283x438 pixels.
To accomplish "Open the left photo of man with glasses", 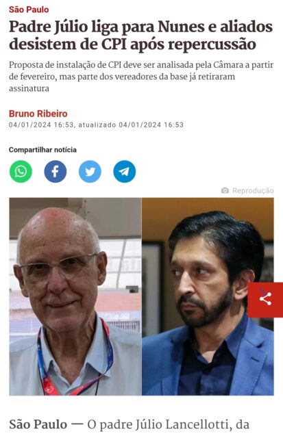I will click(75, 296).
